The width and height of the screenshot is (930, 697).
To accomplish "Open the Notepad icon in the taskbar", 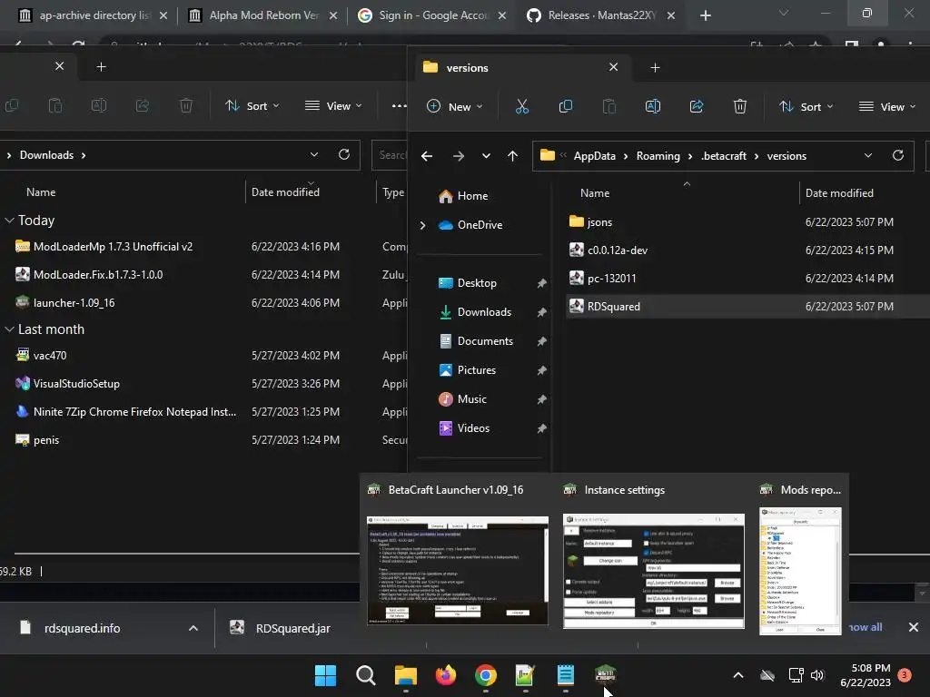I will [565, 675].
